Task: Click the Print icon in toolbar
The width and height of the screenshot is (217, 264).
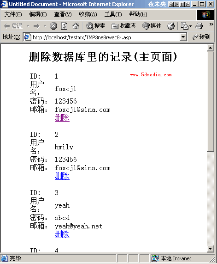Action: pyautogui.click(x=199, y=26)
